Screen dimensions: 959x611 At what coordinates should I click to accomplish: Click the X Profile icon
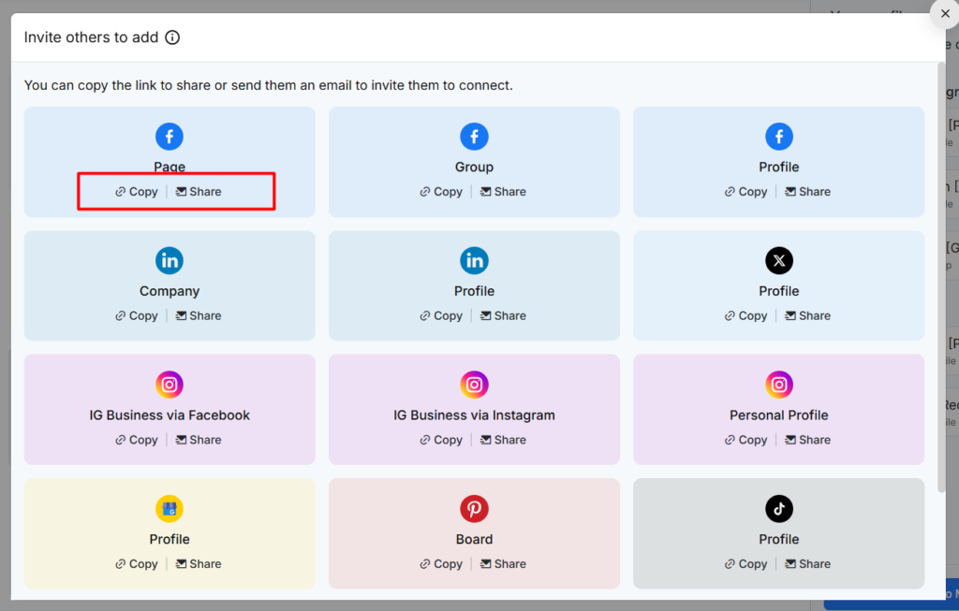778,261
